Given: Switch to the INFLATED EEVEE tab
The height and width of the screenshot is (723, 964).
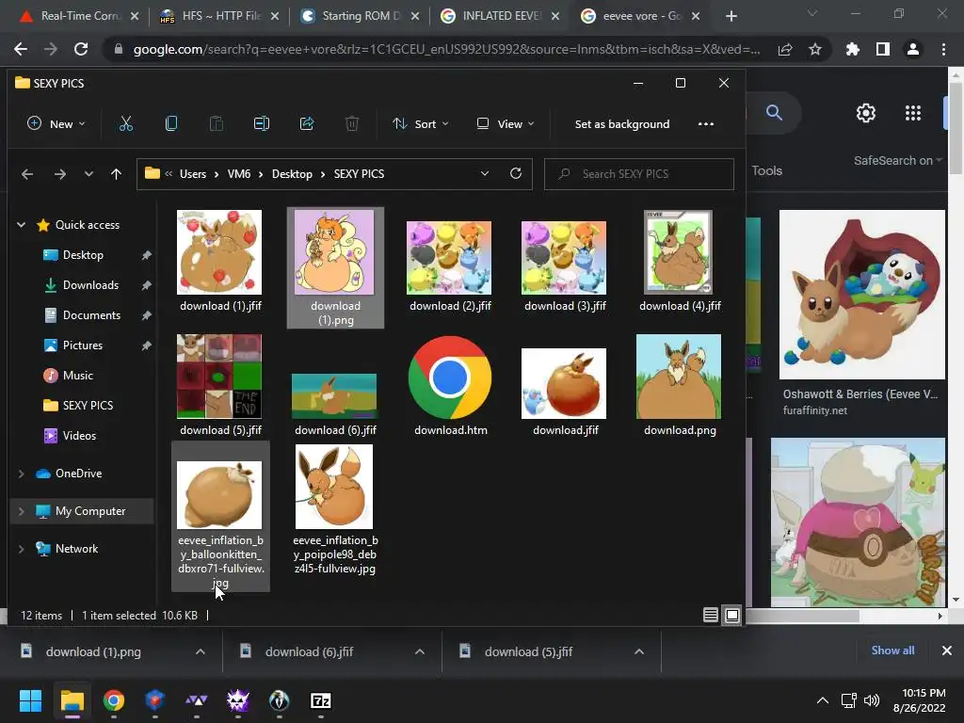Looking at the screenshot, I should (500, 16).
